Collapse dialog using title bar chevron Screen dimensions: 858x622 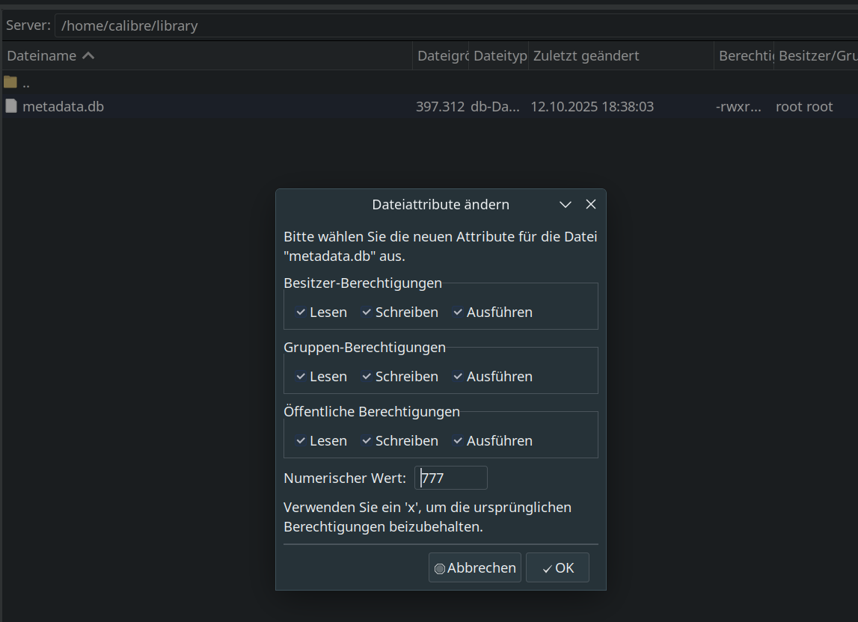pos(566,204)
